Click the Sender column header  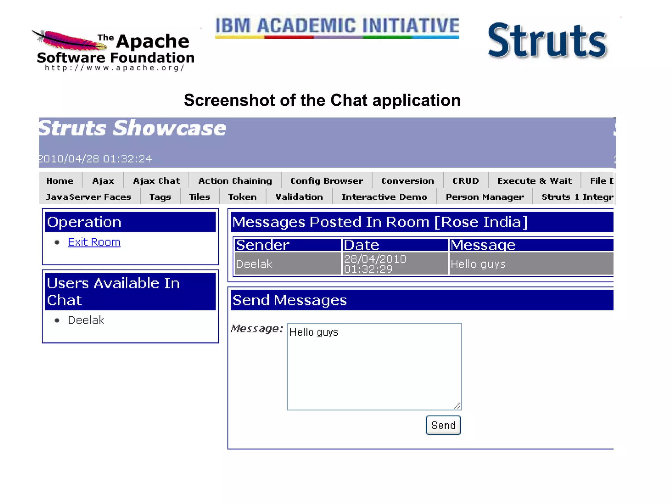pyautogui.click(x=288, y=245)
